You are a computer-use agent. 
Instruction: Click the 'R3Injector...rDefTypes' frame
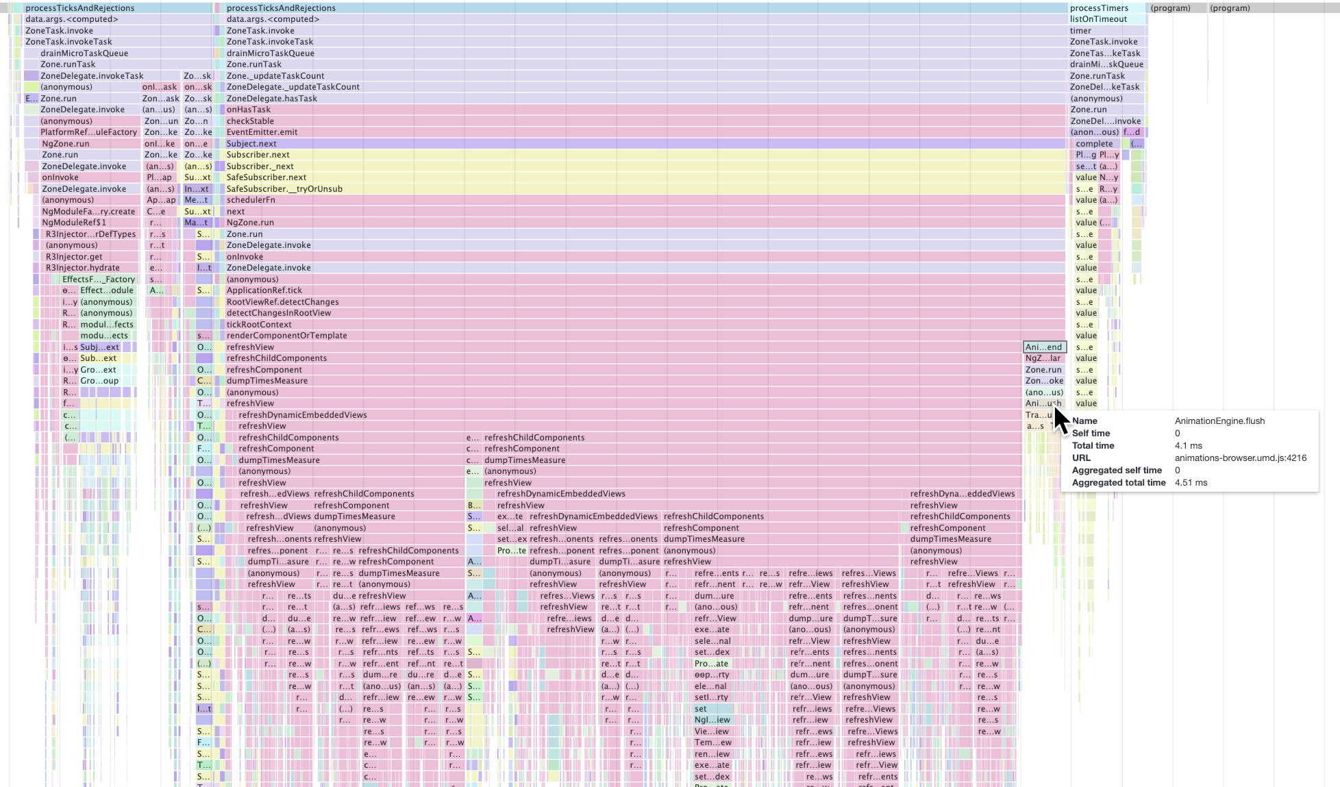(91, 234)
